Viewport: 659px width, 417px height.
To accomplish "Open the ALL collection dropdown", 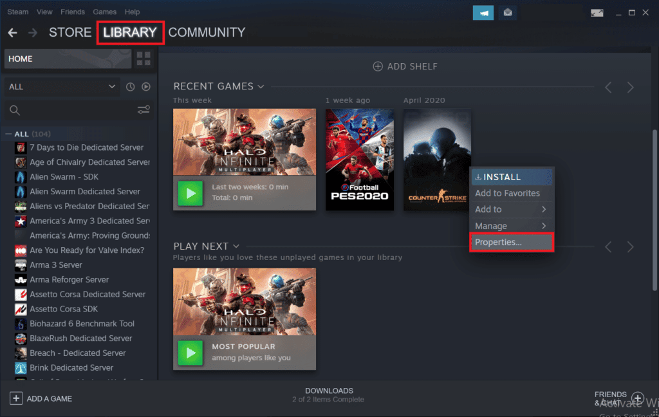I will coord(61,86).
